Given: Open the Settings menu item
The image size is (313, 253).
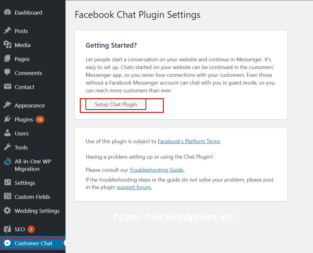Looking at the screenshot, I should 25,183.
